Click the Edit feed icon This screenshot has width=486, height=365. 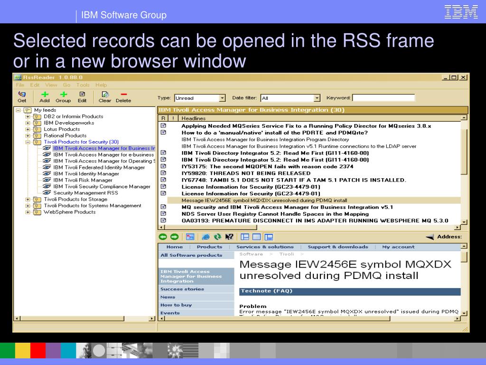(x=82, y=94)
